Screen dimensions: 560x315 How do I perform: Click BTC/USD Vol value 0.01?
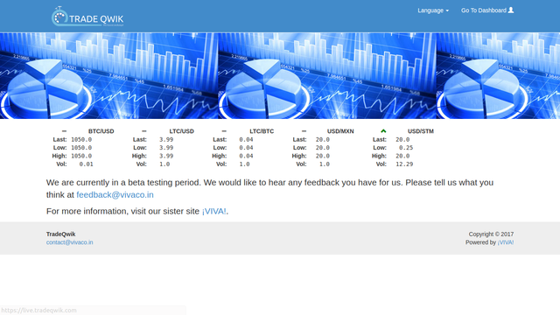click(86, 164)
